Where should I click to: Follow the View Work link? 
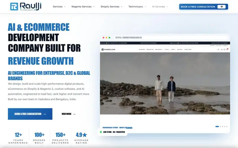pos(68,114)
